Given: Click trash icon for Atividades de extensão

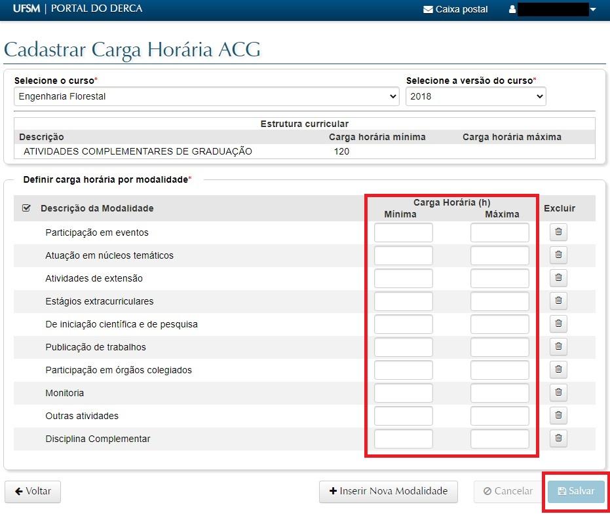Looking at the screenshot, I should tap(558, 278).
